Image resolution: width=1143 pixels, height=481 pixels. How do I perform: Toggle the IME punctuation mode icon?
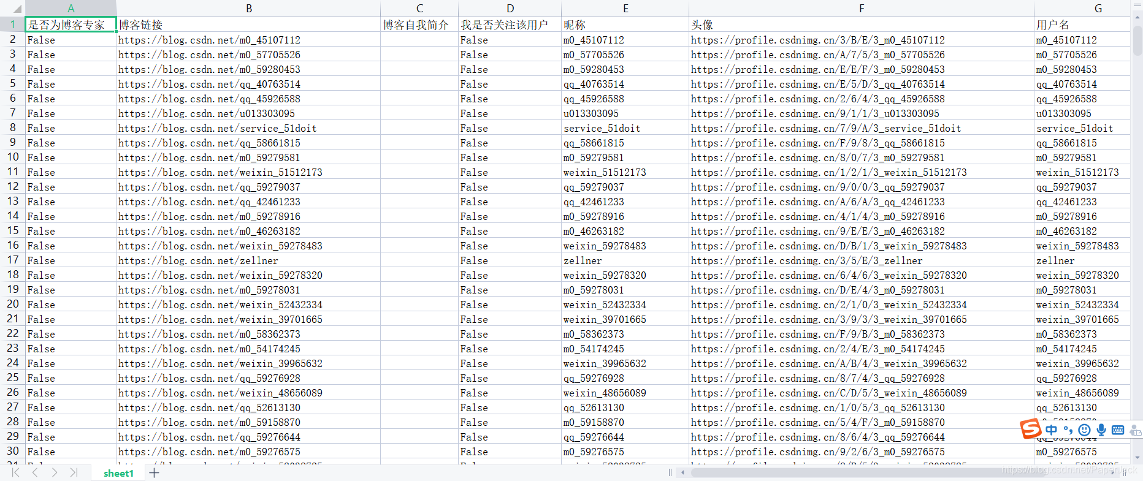tap(1068, 430)
